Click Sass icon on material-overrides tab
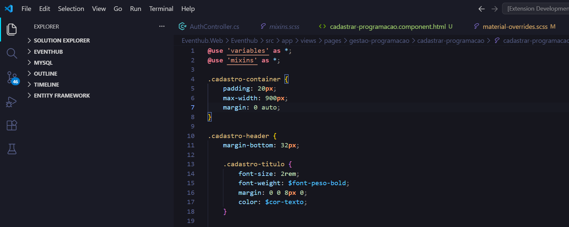The width and height of the screenshot is (569, 227). (x=476, y=26)
